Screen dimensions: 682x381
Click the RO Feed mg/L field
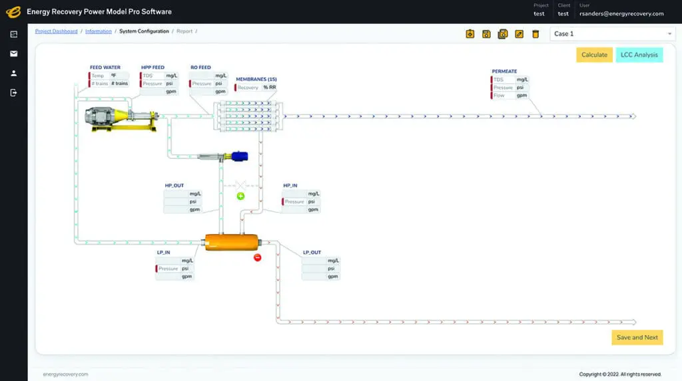click(208, 76)
